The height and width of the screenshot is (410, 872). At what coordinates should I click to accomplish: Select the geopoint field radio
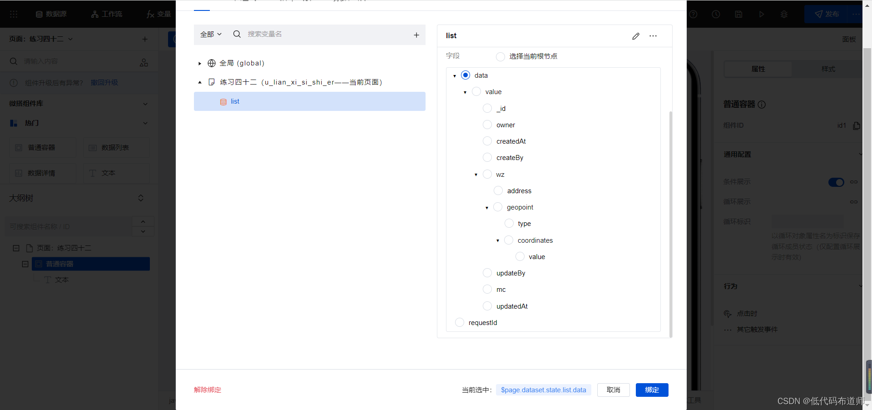(x=498, y=207)
